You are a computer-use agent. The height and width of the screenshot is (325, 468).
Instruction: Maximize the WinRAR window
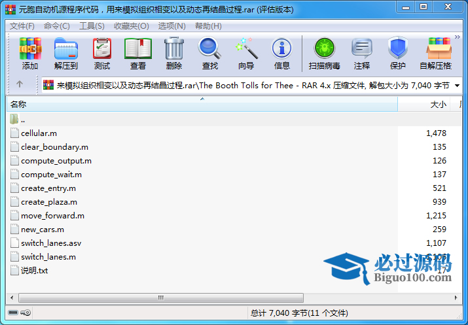(423, 7)
